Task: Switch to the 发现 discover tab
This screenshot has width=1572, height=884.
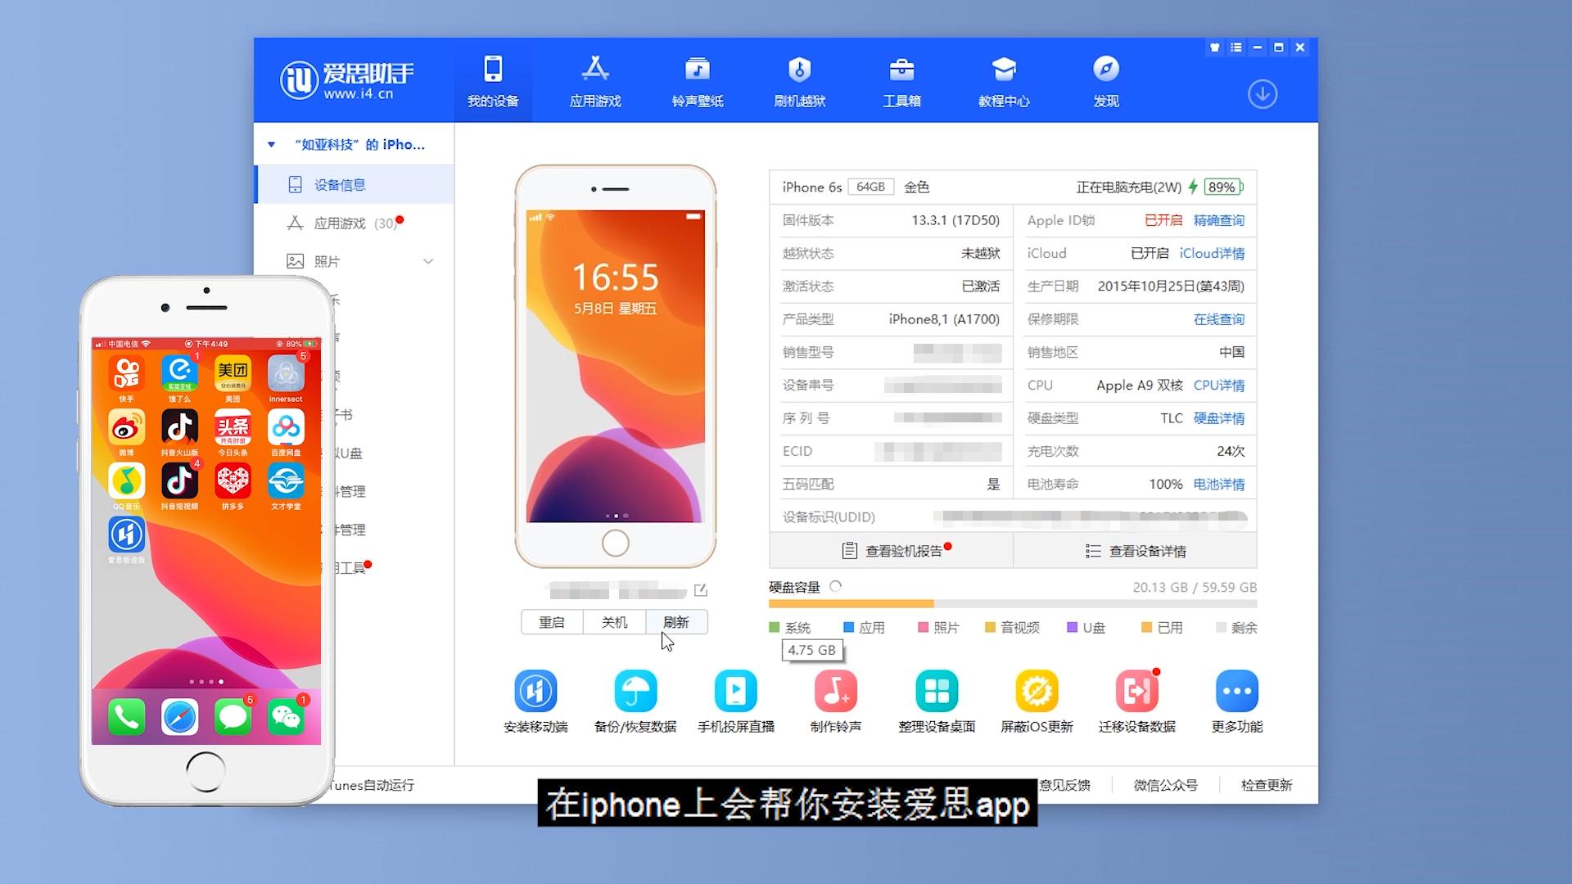Action: (1105, 80)
